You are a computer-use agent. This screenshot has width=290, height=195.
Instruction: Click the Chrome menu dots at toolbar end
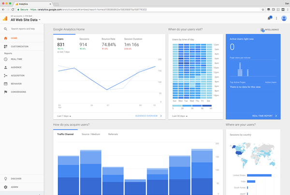click(288, 10)
